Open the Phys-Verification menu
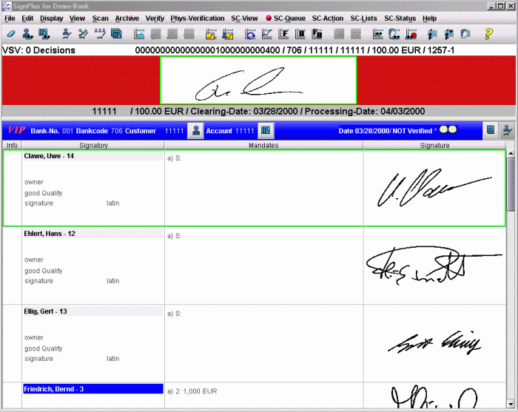Image resolution: width=518 pixels, height=412 pixels. pyautogui.click(x=196, y=18)
